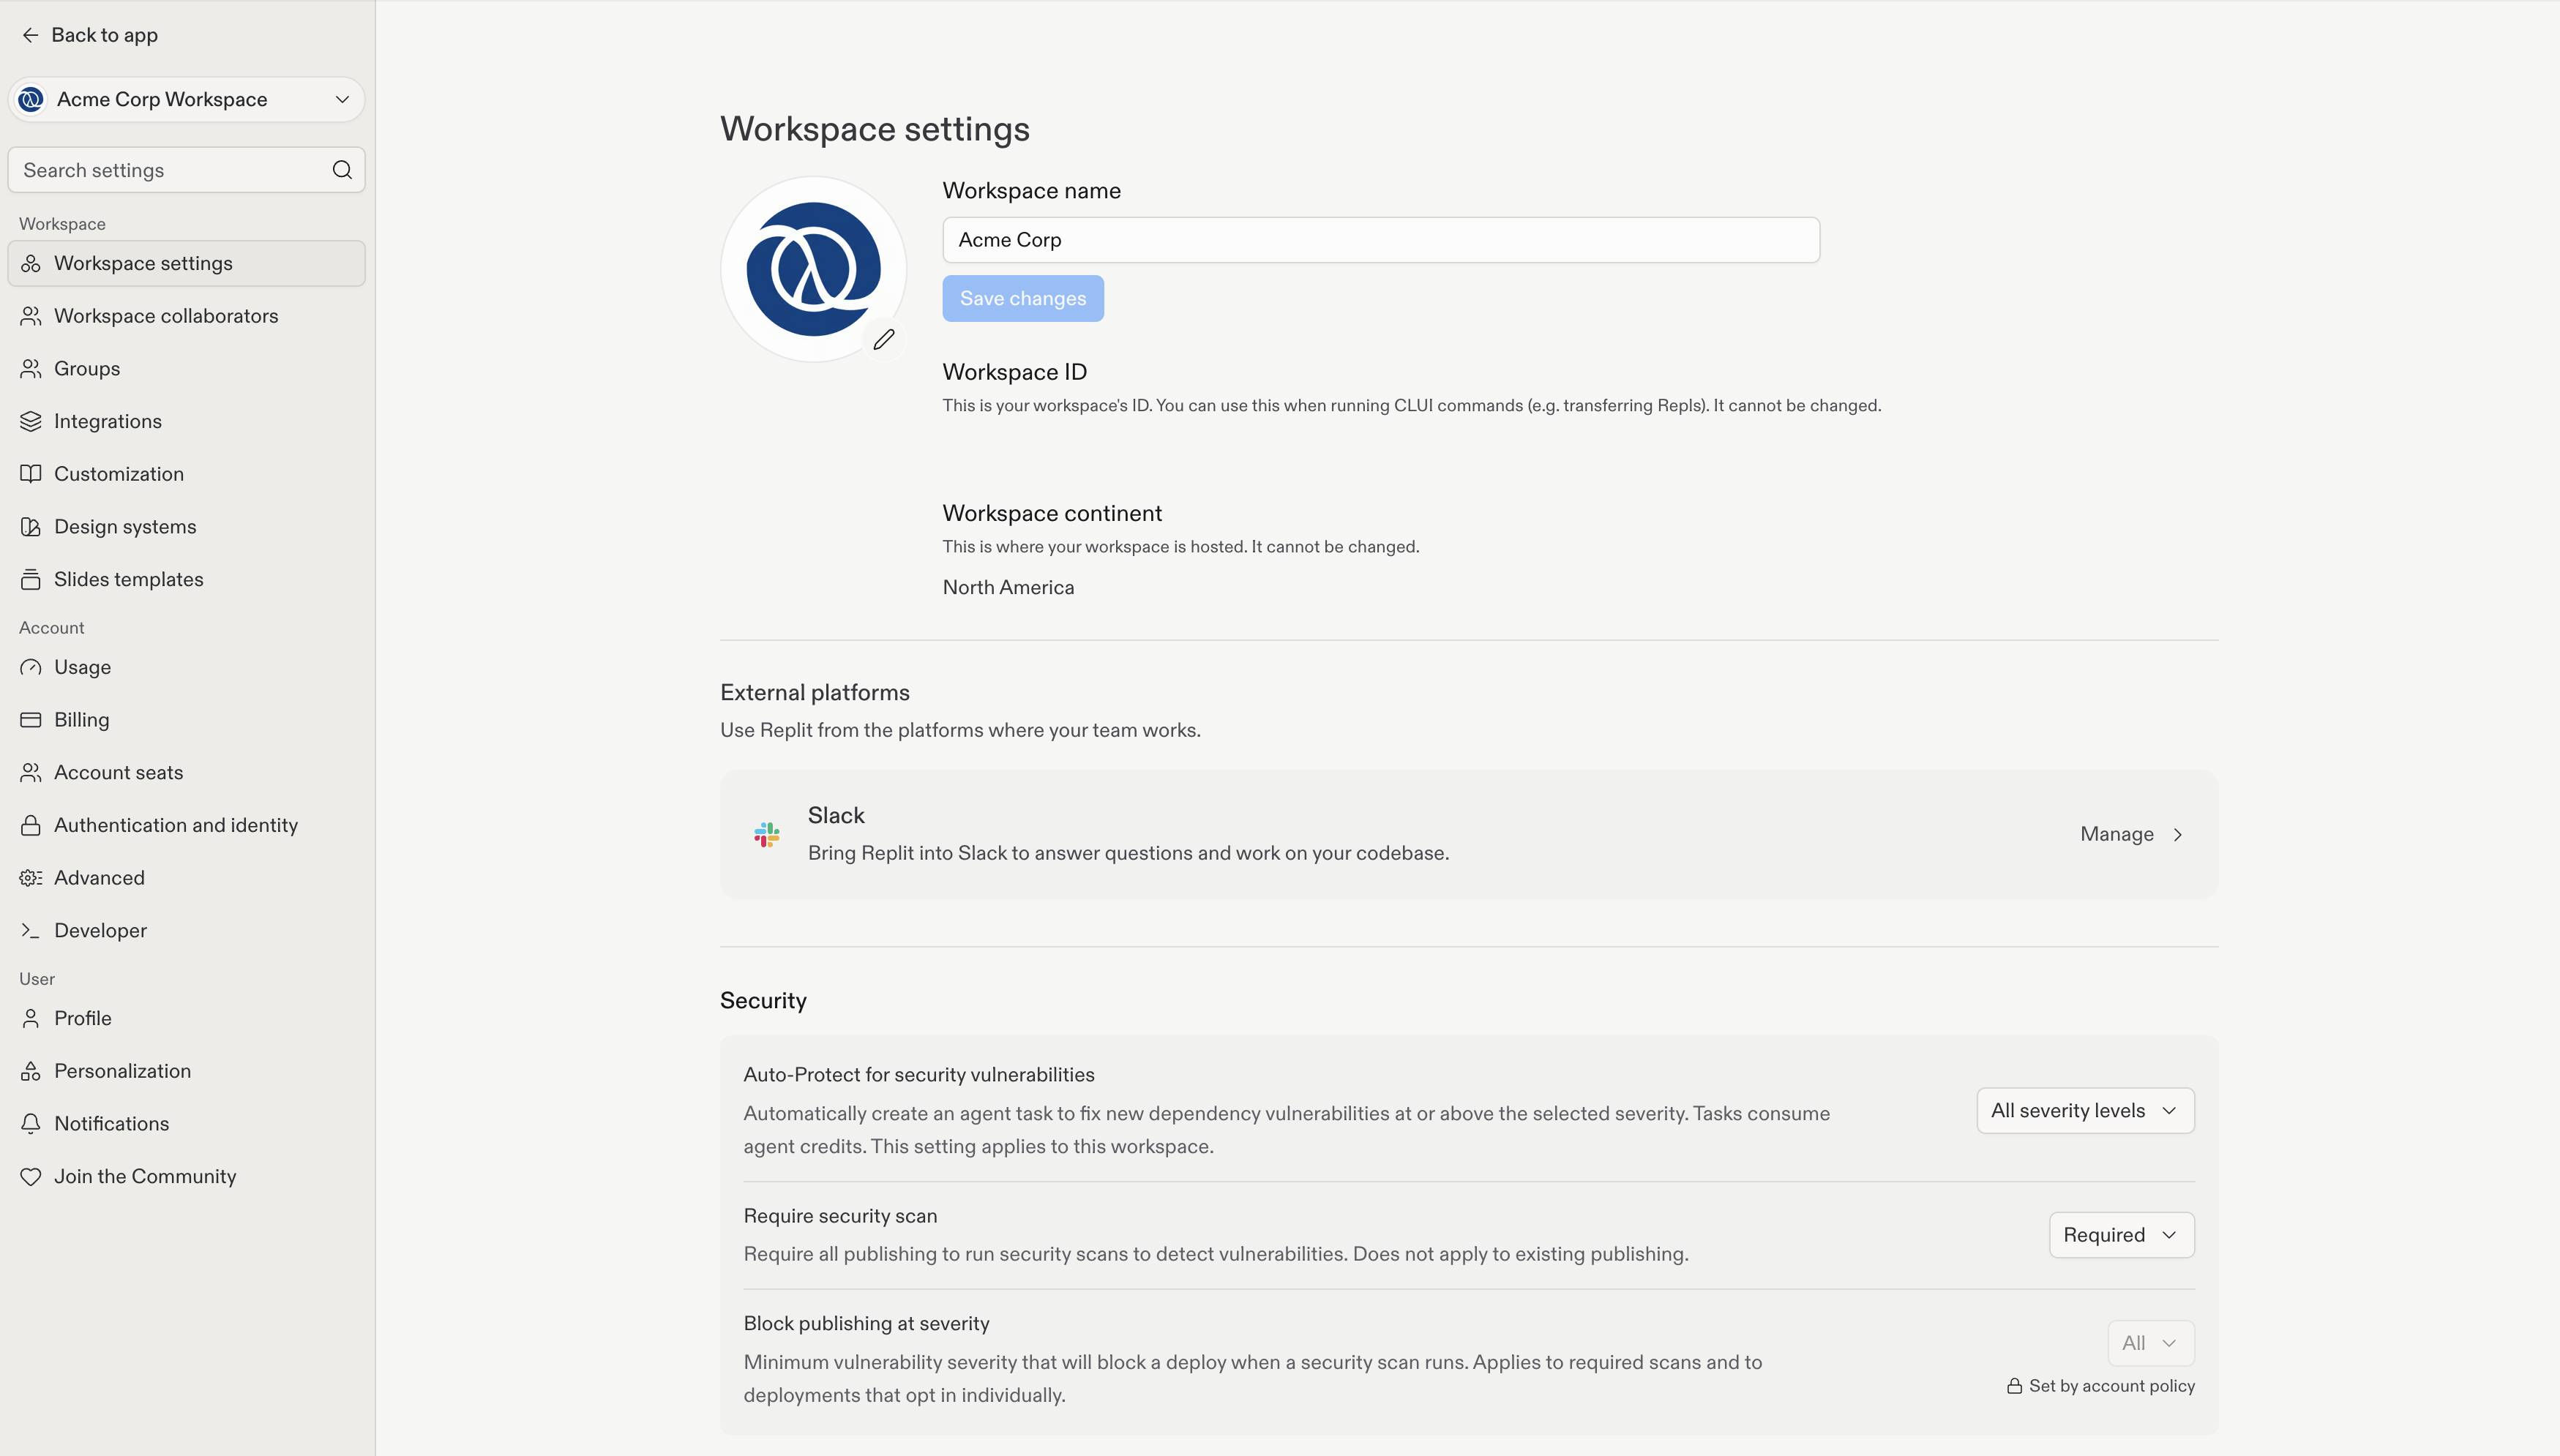Screen dimensions: 2560x1456
Task: Open Workspace settings in the sidebar
Action: coord(186,263)
